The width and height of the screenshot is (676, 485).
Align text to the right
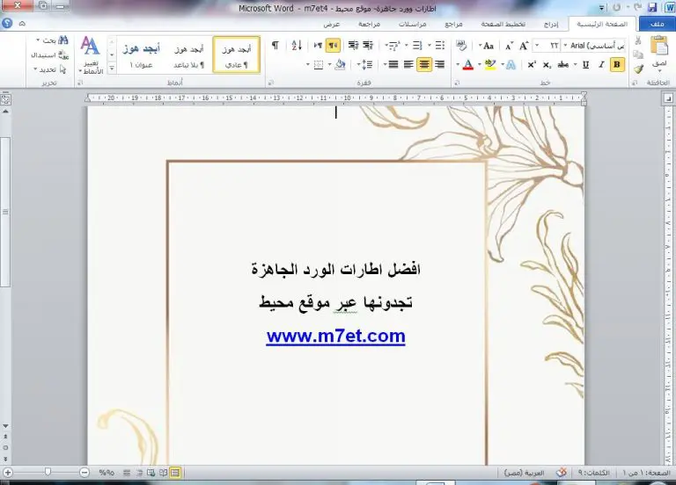[x=439, y=64]
